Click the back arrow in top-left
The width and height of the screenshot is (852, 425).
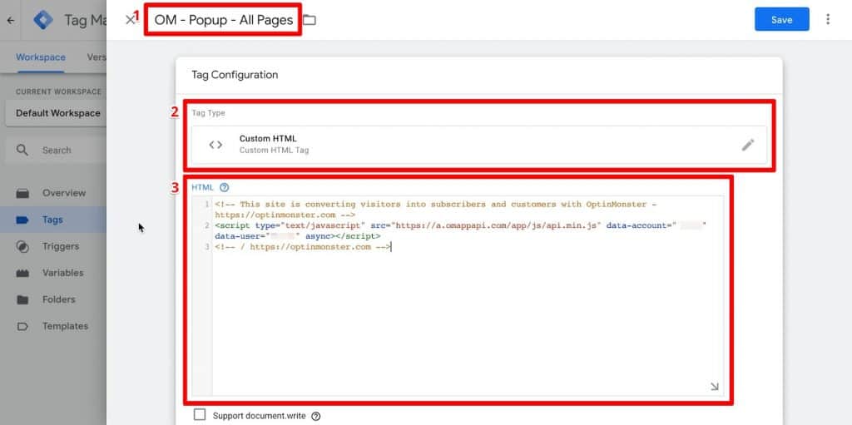pos(10,21)
